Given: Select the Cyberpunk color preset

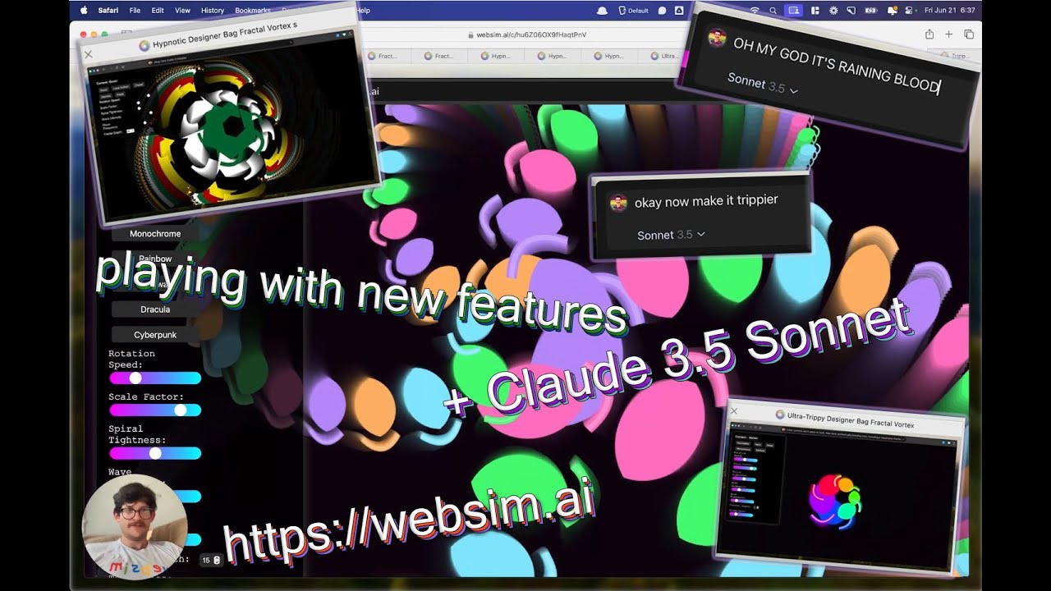Looking at the screenshot, I should [155, 335].
